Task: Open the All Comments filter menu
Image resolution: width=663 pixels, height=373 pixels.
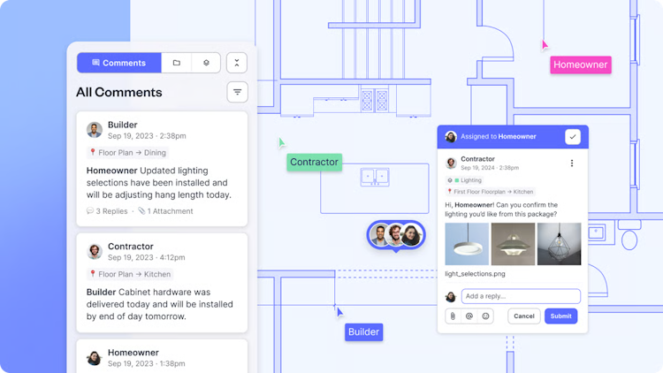Action: click(237, 92)
